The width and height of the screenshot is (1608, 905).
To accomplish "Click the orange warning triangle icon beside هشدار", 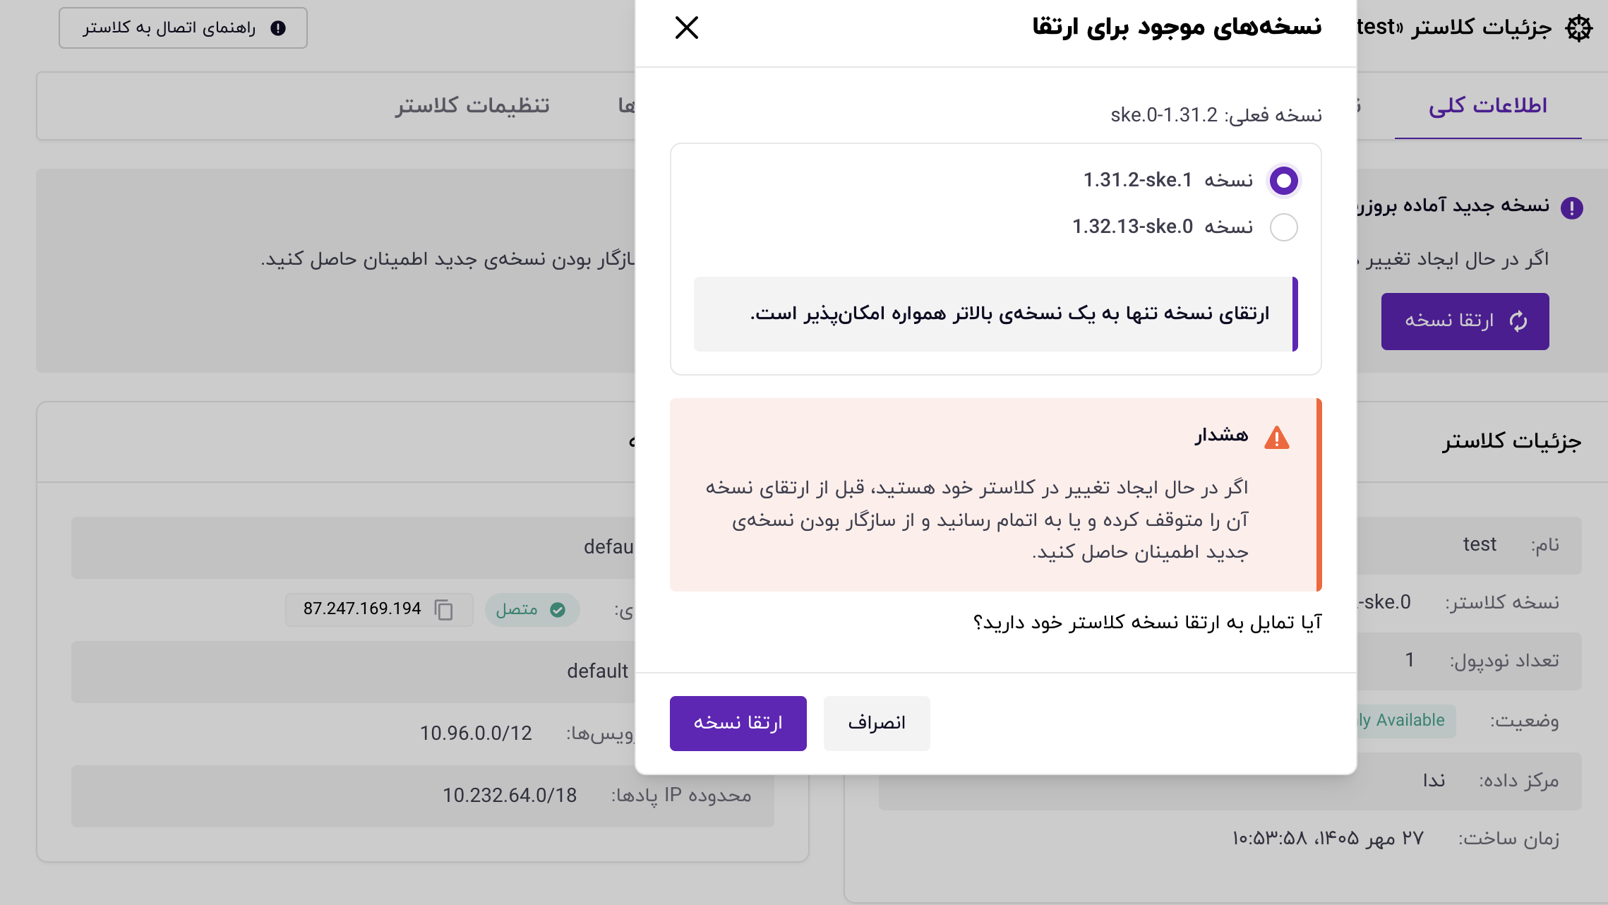I will (x=1276, y=438).
